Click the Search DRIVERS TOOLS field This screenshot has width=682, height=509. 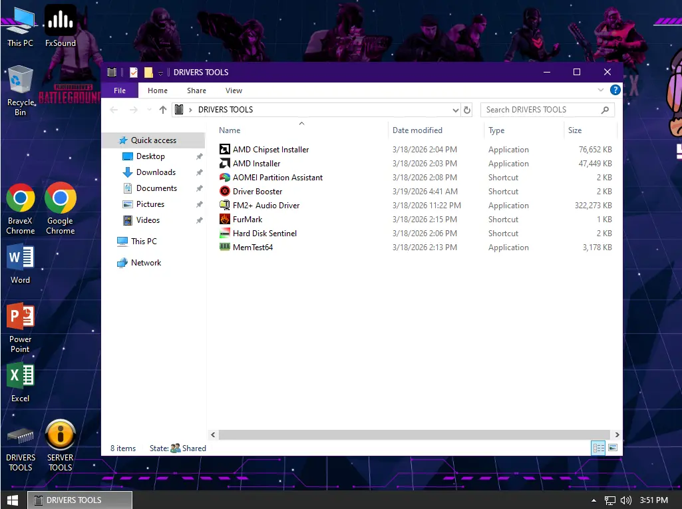click(547, 110)
